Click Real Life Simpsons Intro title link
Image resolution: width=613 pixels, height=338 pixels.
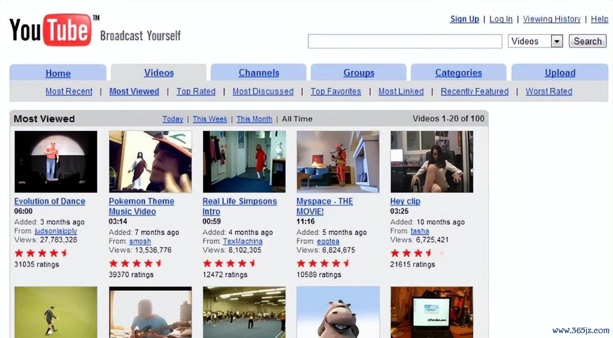240,206
